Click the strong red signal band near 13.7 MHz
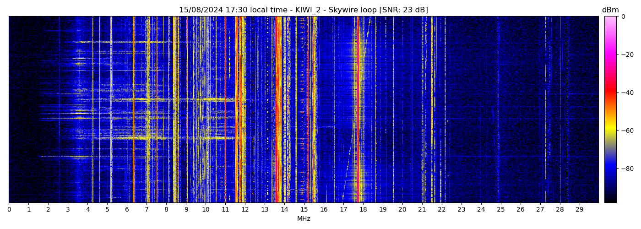This screenshot has height=229, width=641. tap(278, 110)
